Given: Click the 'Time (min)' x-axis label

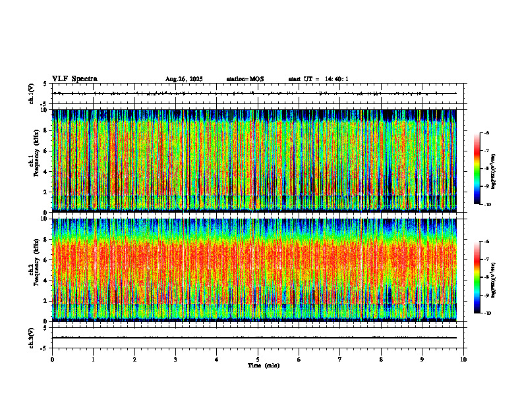Looking at the screenshot, I should point(264,365).
